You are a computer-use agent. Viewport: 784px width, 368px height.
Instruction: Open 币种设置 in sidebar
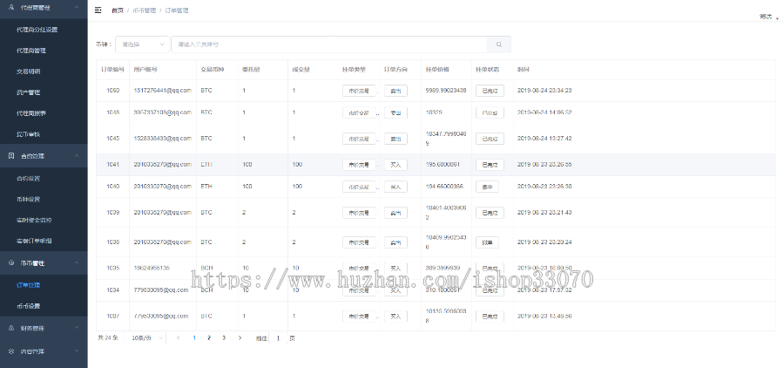(x=28, y=200)
